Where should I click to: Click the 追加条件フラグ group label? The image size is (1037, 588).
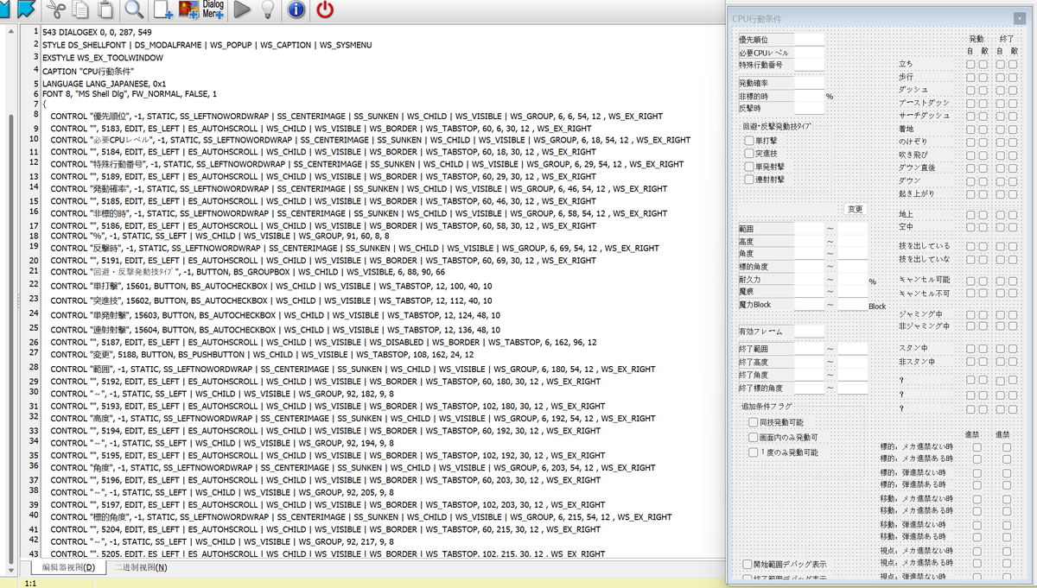(x=767, y=406)
